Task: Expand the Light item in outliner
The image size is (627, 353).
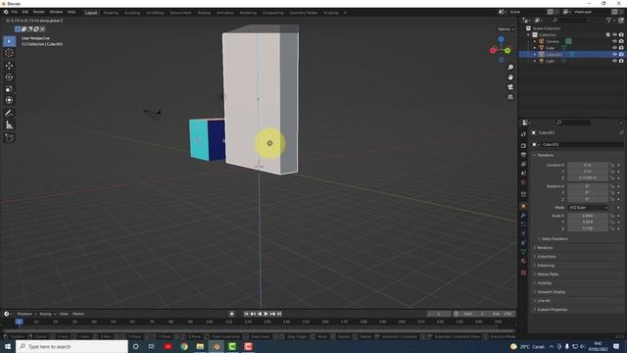Action: click(535, 61)
